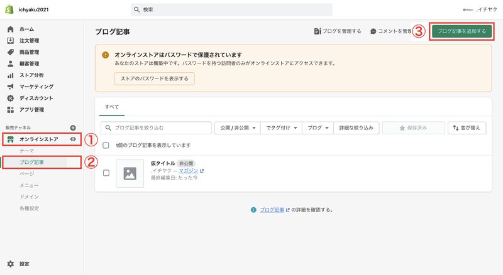Open ディスカウント discounts page
The image size is (503, 275).
click(36, 98)
